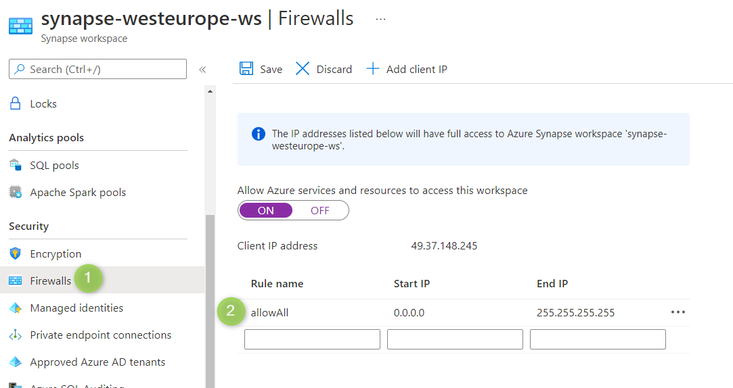Open Approved Azure AD tenants page

tap(97, 362)
